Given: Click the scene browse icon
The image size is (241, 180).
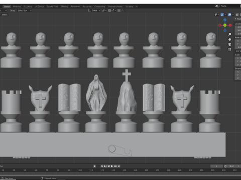Looking at the screenshot, I should tap(217, 6).
